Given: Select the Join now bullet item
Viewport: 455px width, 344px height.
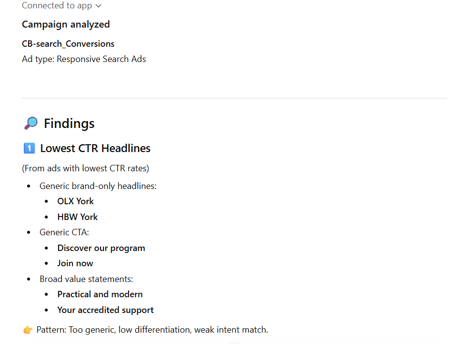Looking at the screenshot, I should pos(75,263).
